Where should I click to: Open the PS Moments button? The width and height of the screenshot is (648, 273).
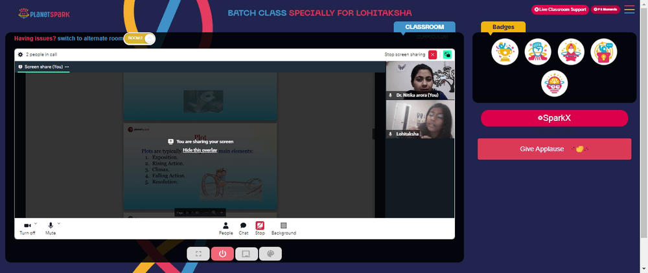(605, 9)
